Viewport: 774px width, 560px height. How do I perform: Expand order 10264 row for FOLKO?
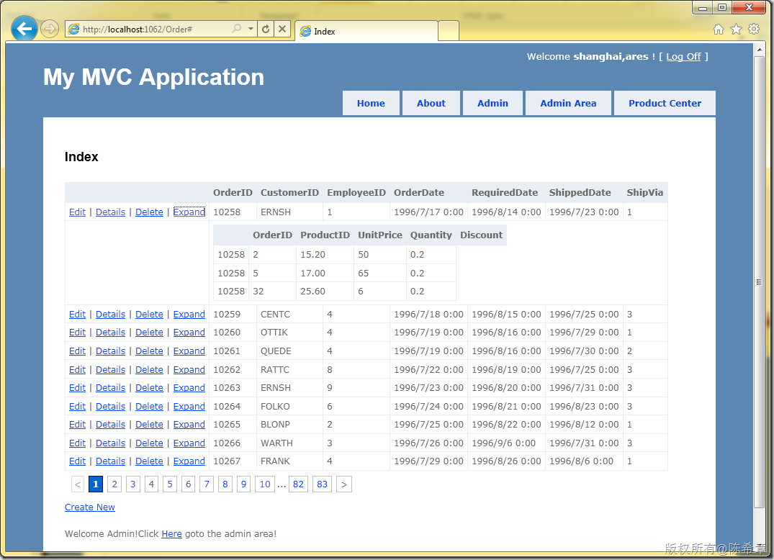(x=189, y=407)
